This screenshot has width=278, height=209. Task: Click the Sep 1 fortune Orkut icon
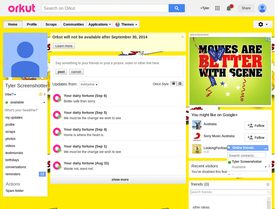tap(57, 149)
